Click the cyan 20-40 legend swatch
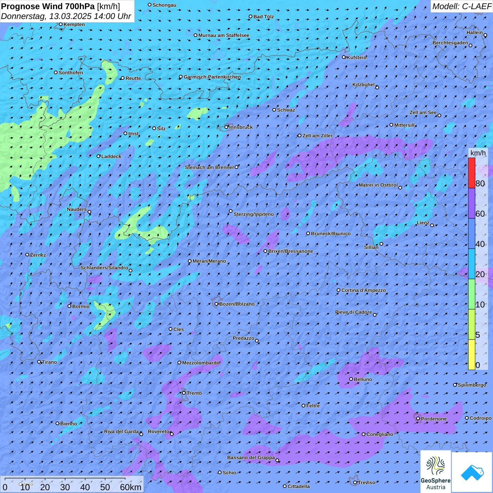Viewport: 493px width, 493px height. [472, 264]
